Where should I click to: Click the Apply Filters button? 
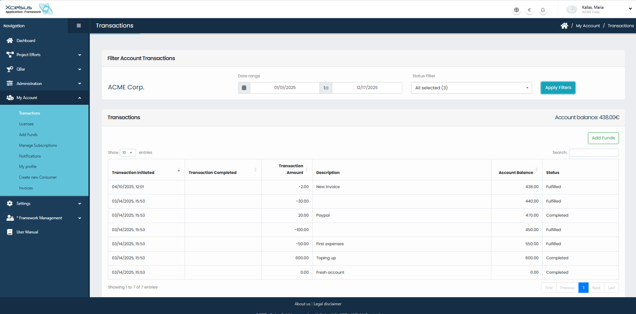tap(557, 88)
